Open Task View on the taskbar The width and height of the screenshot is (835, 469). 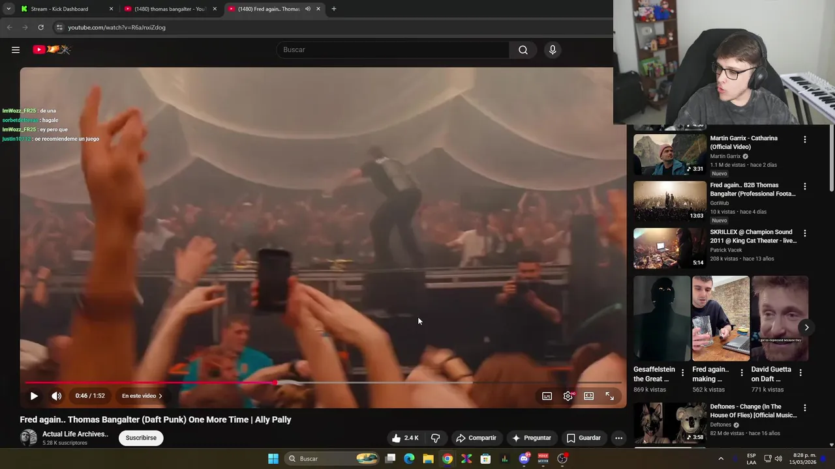click(390, 459)
